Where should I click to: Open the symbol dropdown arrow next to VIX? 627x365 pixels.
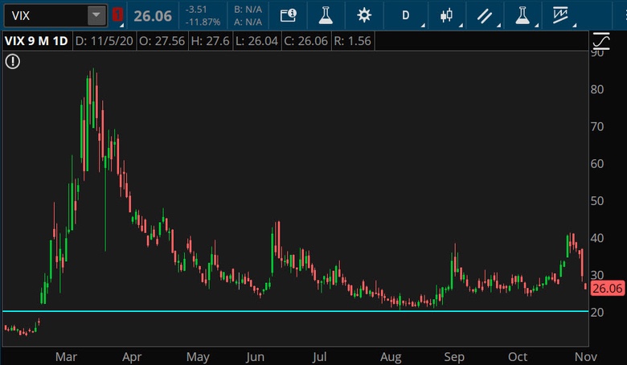96,15
